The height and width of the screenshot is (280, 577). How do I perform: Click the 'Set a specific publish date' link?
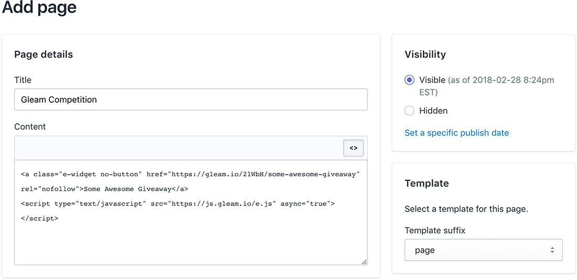[x=456, y=133]
